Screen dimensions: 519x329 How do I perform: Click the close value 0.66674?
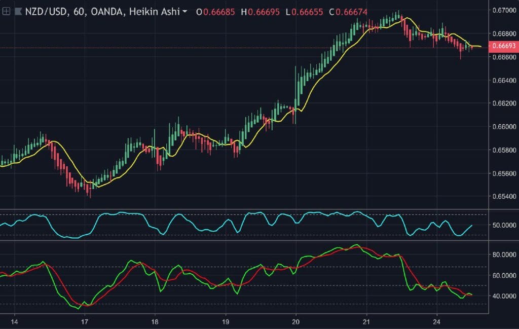tap(351, 12)
